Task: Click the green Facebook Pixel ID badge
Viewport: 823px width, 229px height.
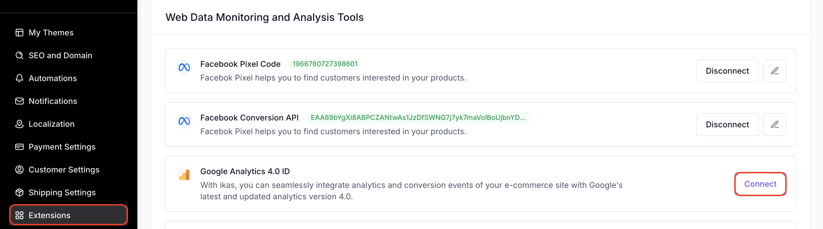Action: (x=325, y=64)
